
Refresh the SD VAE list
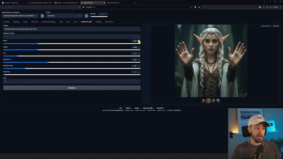[x=87, y=16]
